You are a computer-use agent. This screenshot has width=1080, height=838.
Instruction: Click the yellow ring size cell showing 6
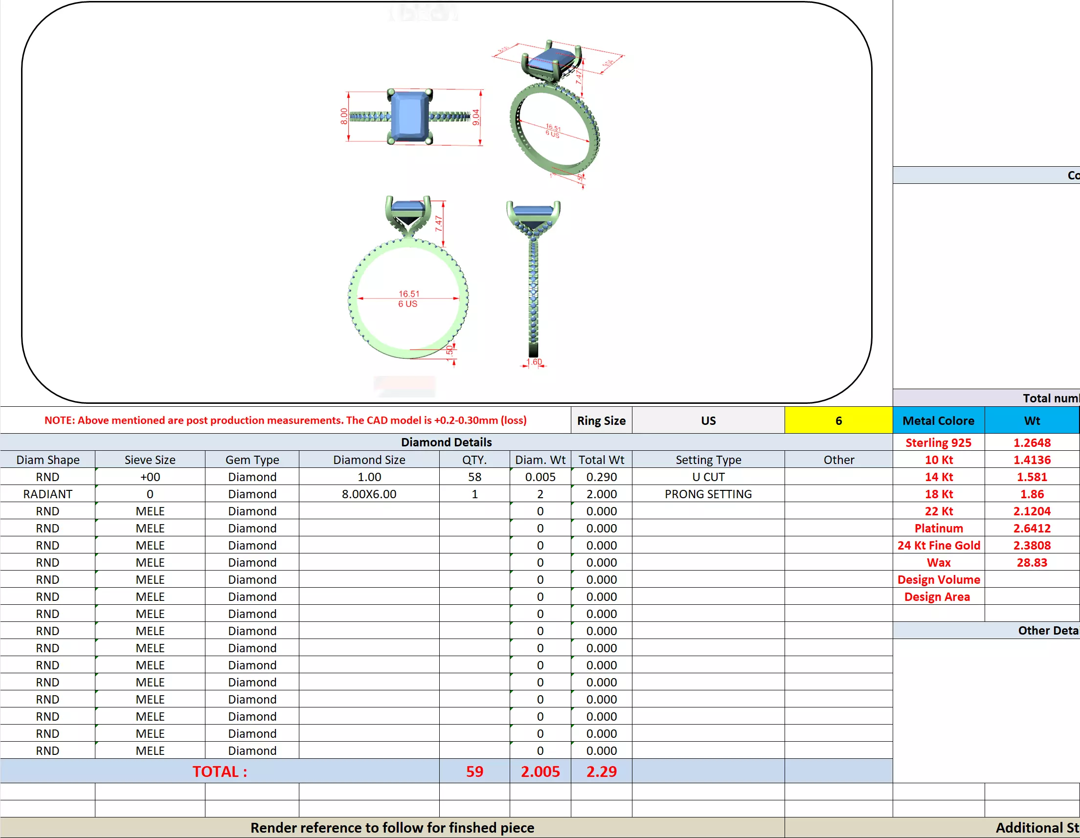click(838, 420)
